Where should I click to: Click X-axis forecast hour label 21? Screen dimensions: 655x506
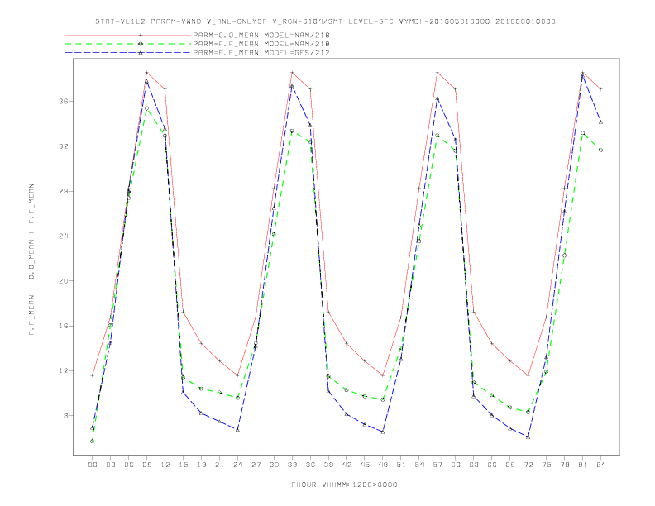(x=219, y=465)
